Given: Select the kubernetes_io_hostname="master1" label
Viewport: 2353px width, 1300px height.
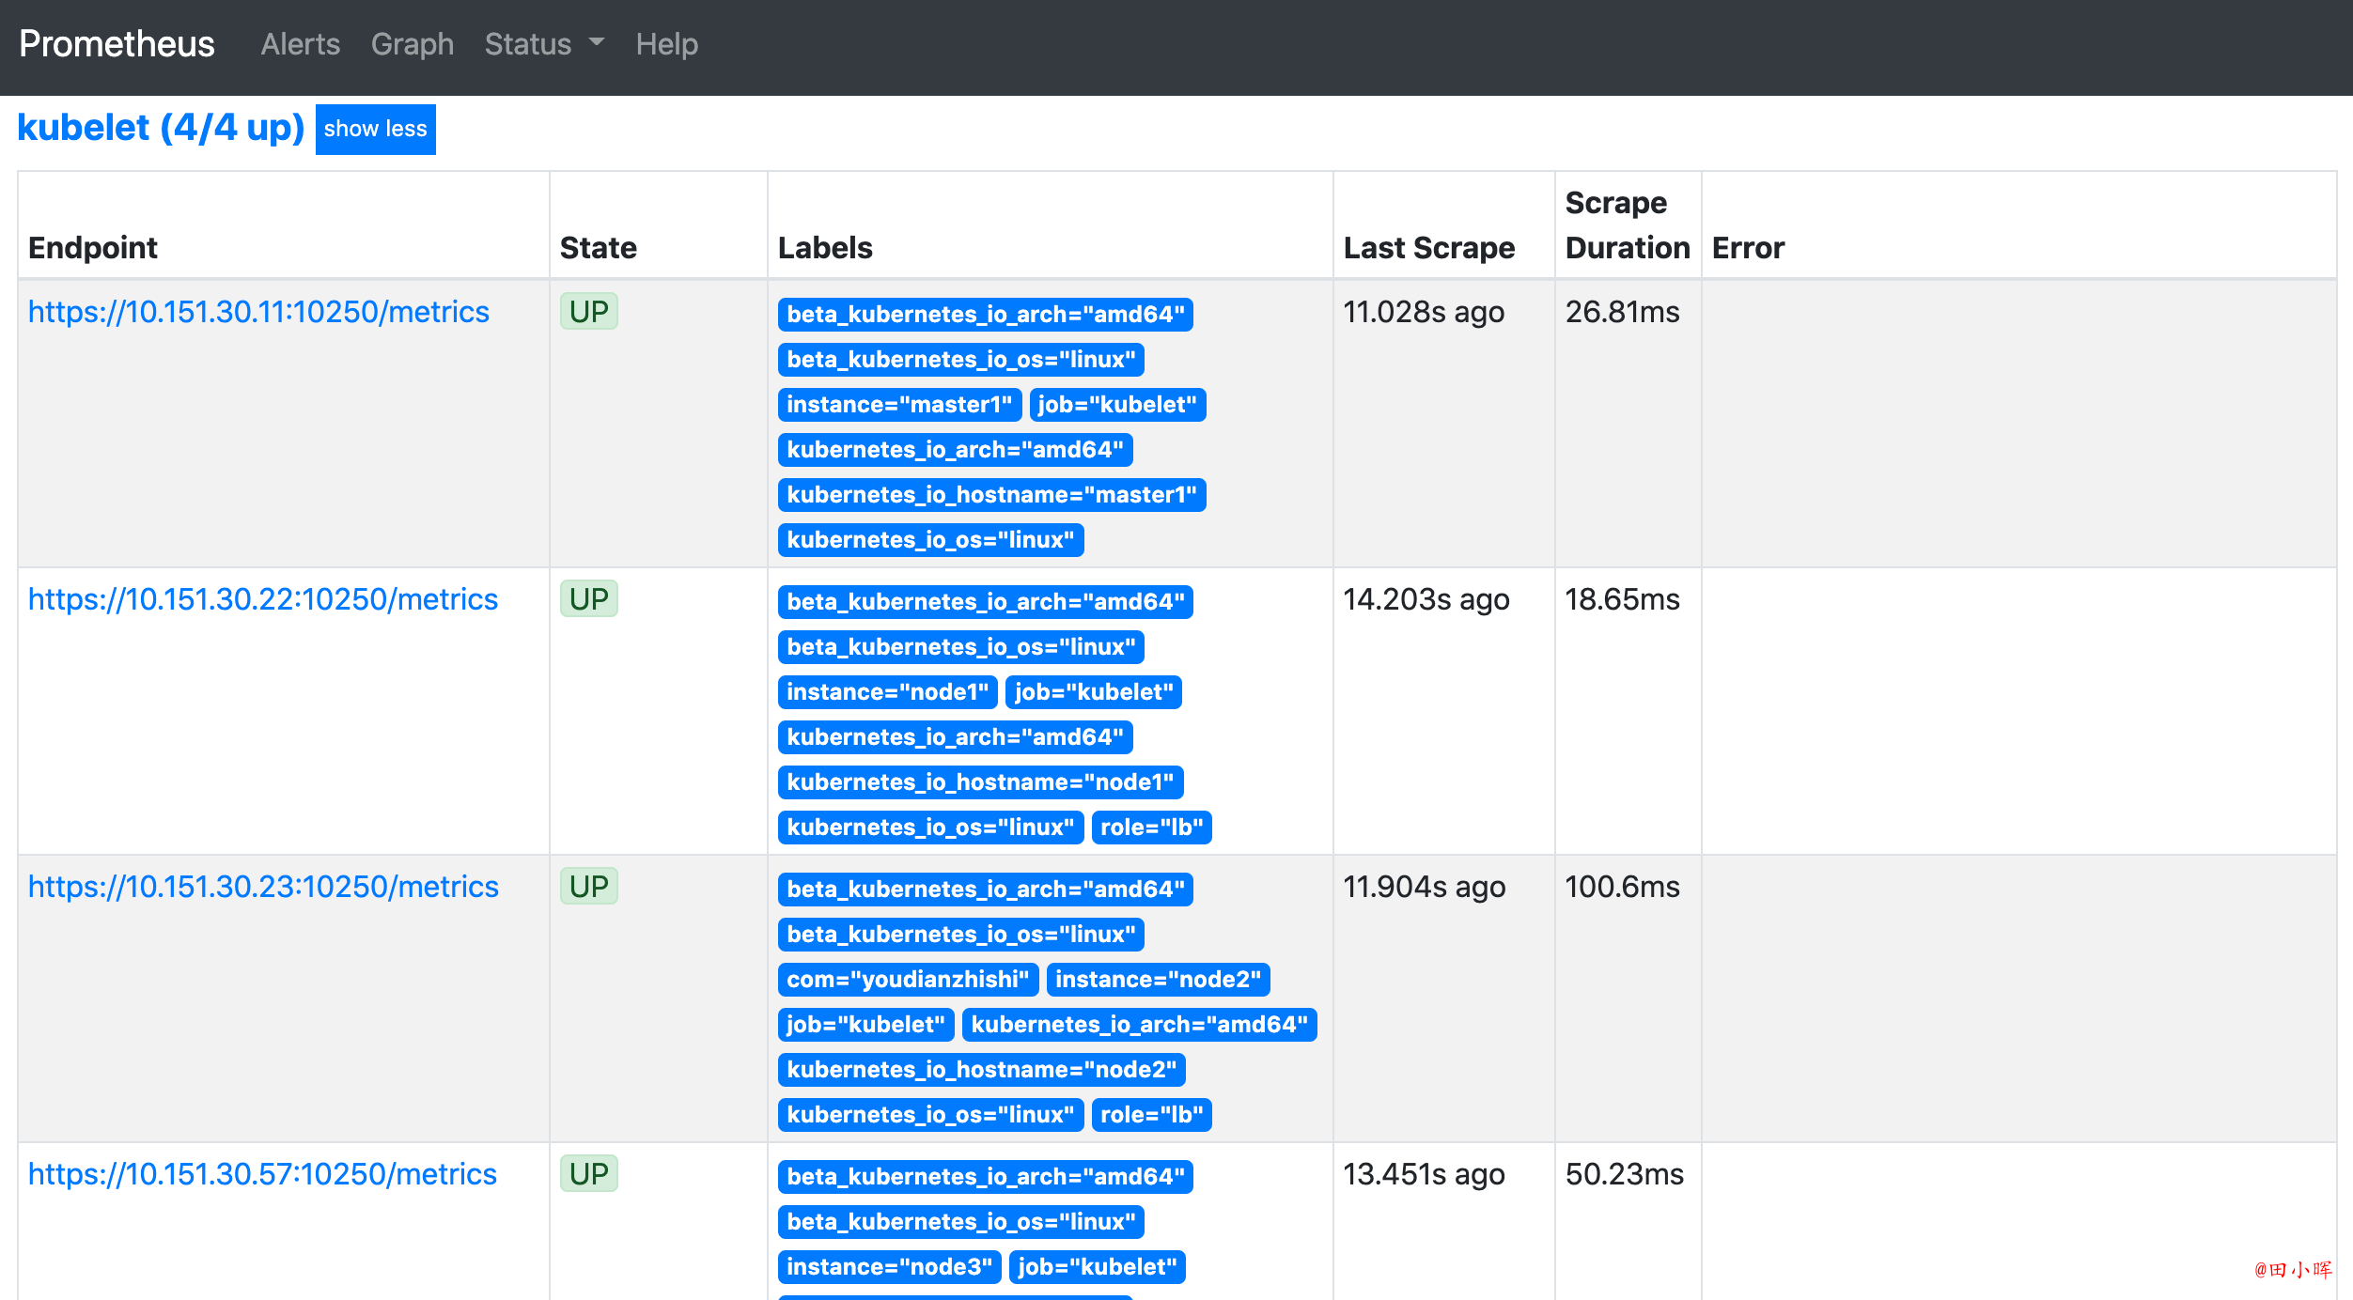Looking at the screenshot, I should click(991, 495).
